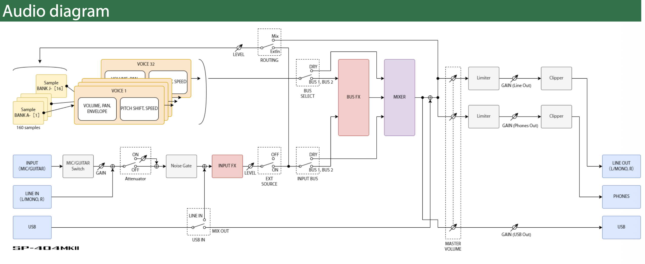Click the LEVEL knob near ROUTING
The width and height of the screenshot is (645, 264).
coord(239,47)
